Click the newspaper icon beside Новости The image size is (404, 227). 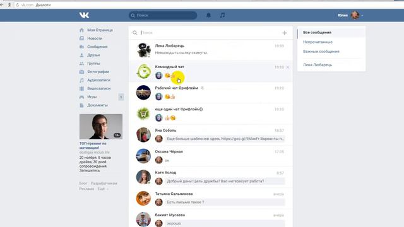point(81,38)
